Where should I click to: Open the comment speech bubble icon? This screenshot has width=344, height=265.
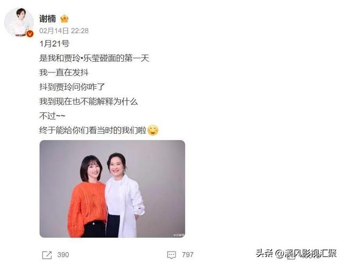[x=171, y=255]
